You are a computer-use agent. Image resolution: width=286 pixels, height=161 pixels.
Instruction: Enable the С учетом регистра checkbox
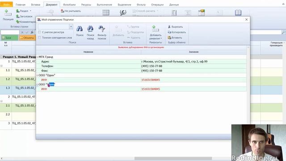[x=40, y=32]
